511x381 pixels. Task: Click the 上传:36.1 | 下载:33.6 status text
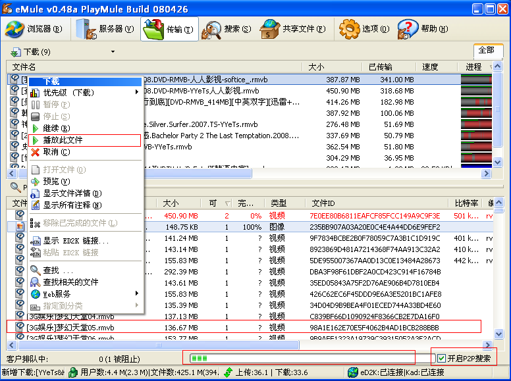coord(271,372)
